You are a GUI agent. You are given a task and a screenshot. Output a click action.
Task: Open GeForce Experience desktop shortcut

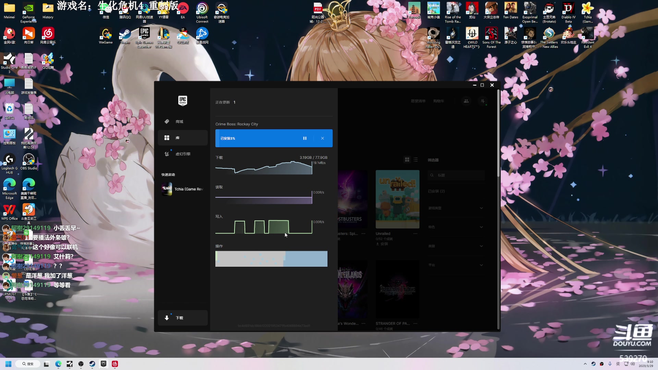click(28, 13)
